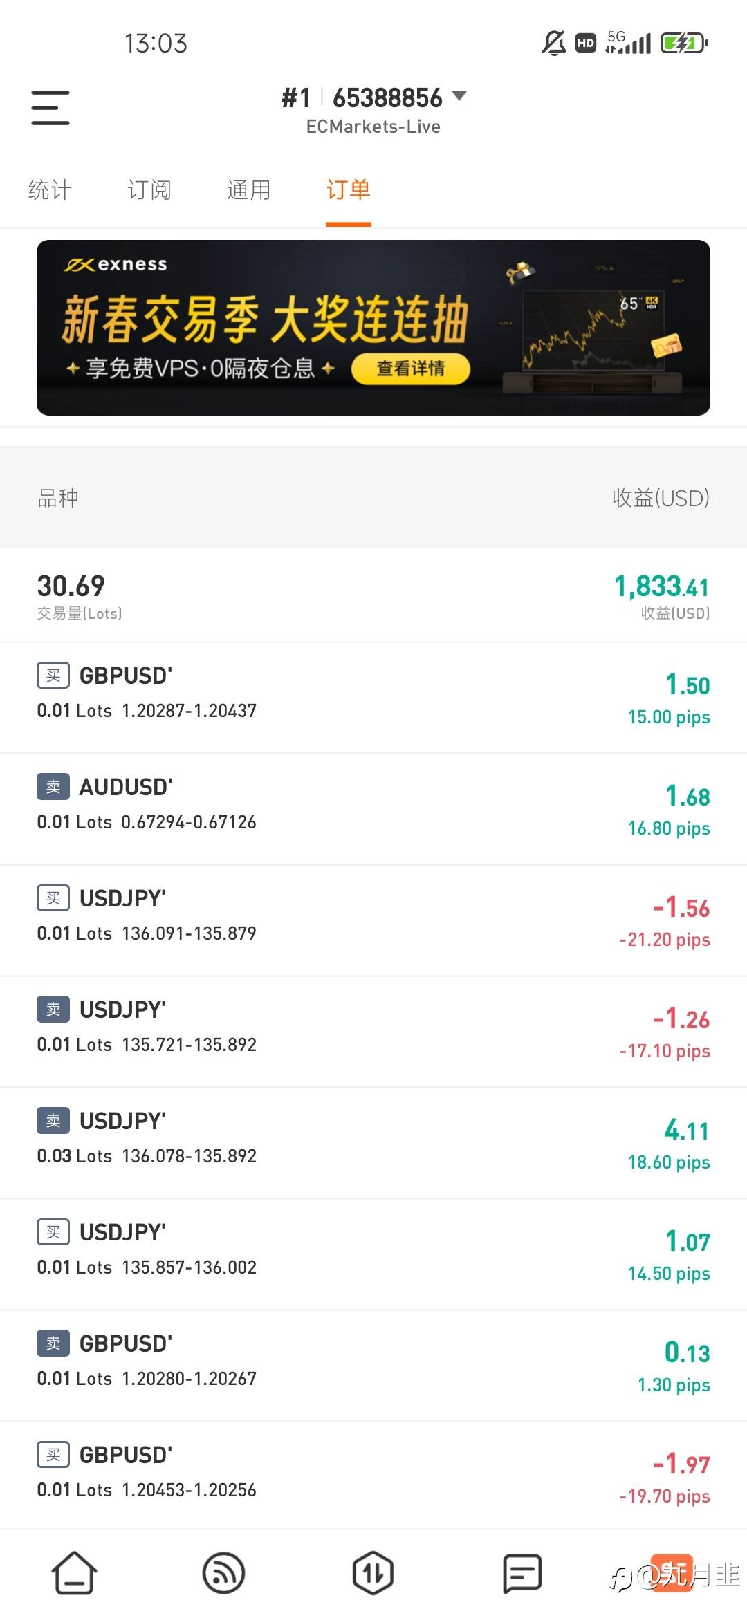
Task: Open the messages chat icon
Action: click(522, 1573)
